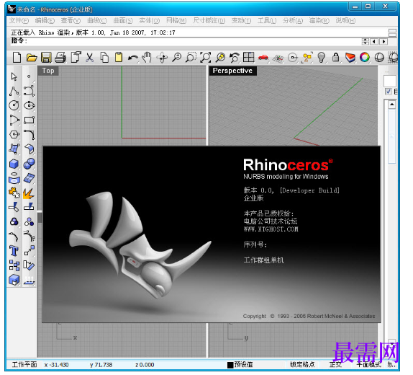Open a file with the folder icon
The width and height of the screenshot is (413, 375).
[32, 57]
